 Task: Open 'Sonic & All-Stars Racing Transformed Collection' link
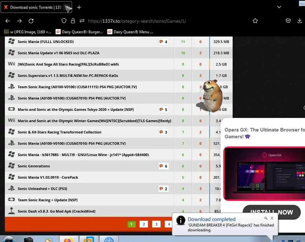click(59, 132)
